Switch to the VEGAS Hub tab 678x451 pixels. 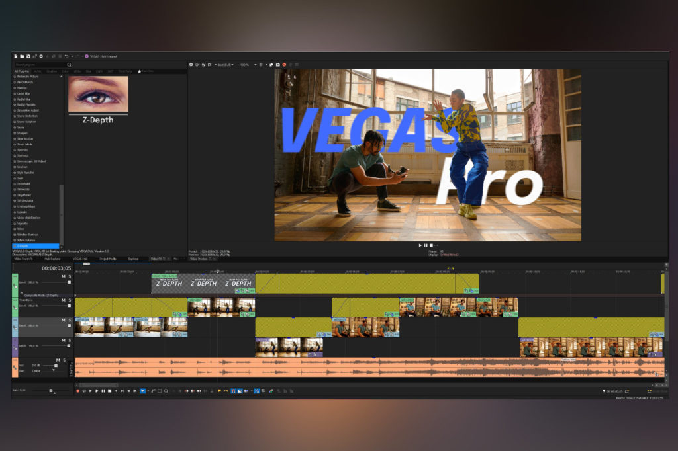click(x=80, y=259)
